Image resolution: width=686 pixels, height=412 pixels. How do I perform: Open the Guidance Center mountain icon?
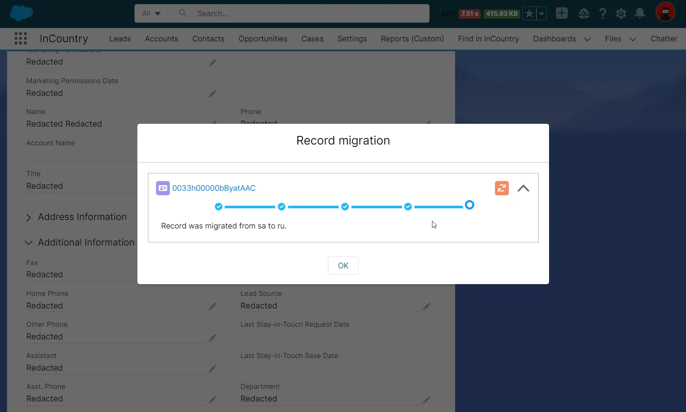click(x=584, y=13)
